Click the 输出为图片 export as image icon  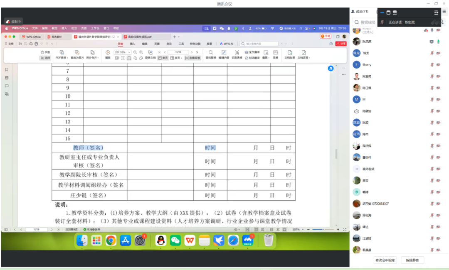click(x=77, y=53)
